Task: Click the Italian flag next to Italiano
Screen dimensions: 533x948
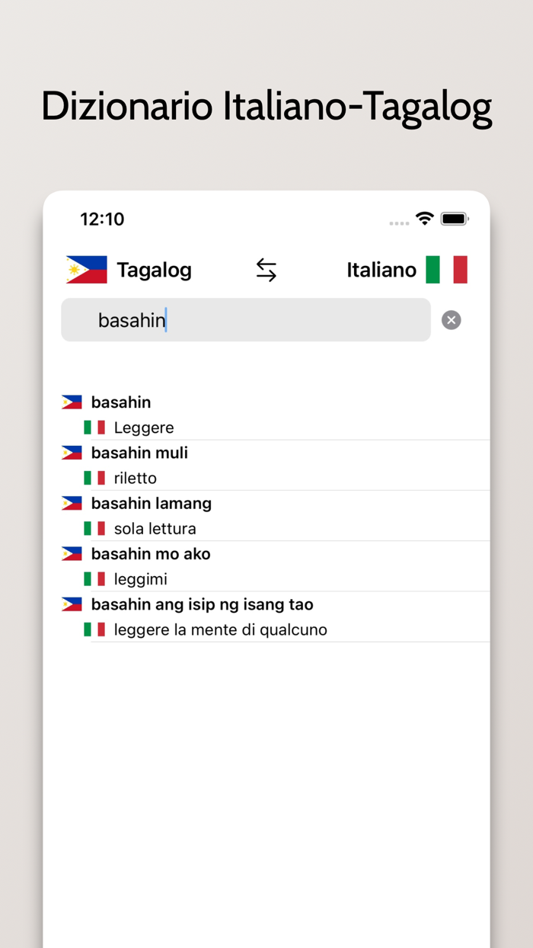Action: (448, 269)
